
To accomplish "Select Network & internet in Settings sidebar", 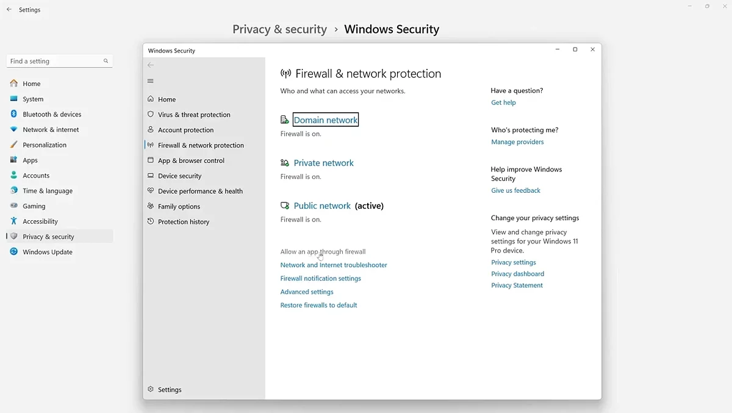I will 51,129.
